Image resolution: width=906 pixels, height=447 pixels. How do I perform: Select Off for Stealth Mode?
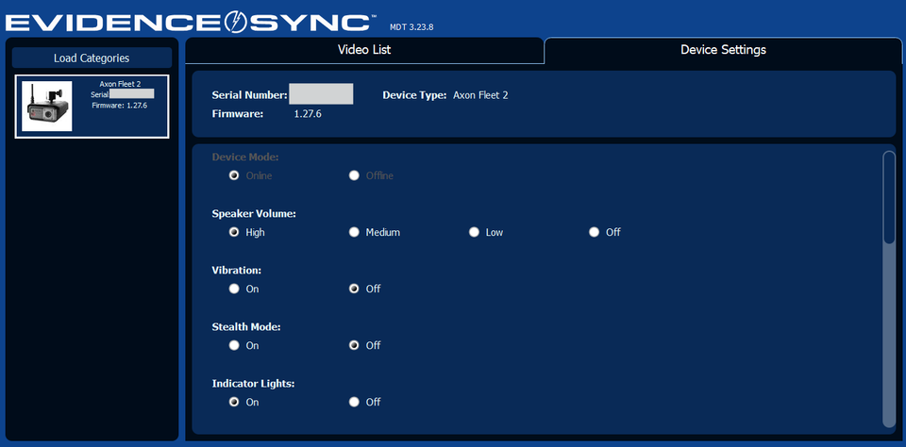pyautogui.click(x=355, y=345)
